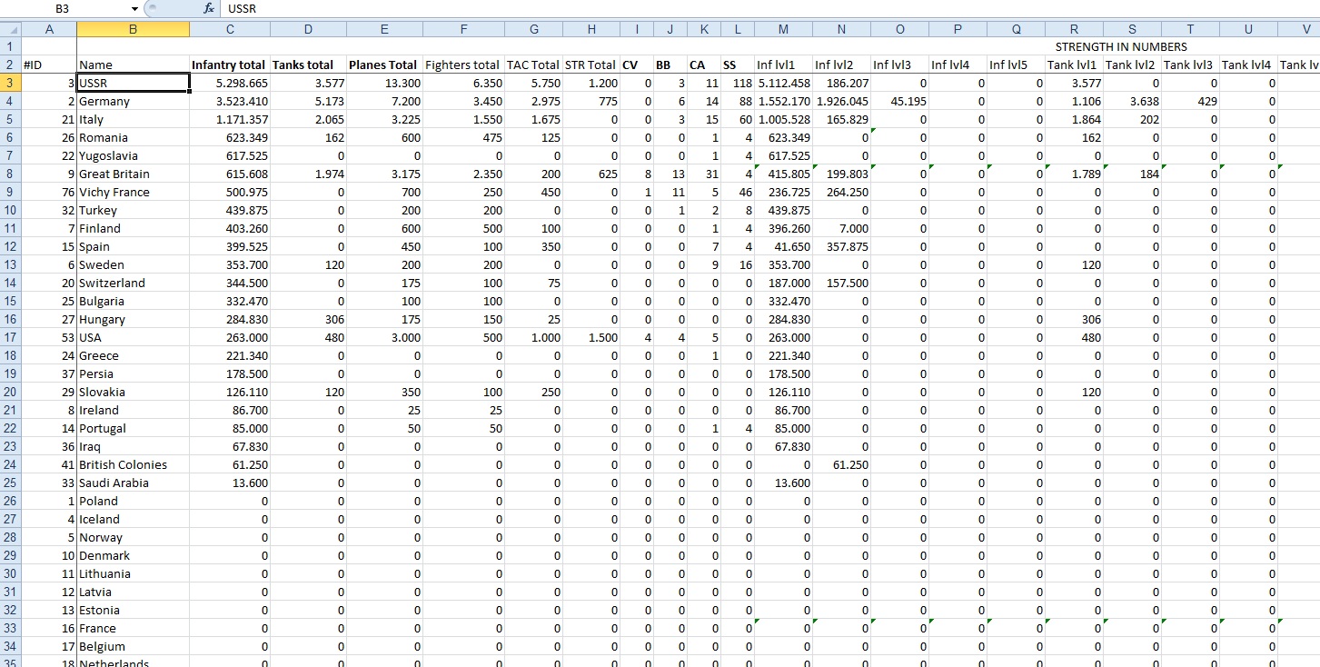Click the Inf lvl1 header cell
The width and height of the screenshot is (1320, 667).
pos(783,65)
